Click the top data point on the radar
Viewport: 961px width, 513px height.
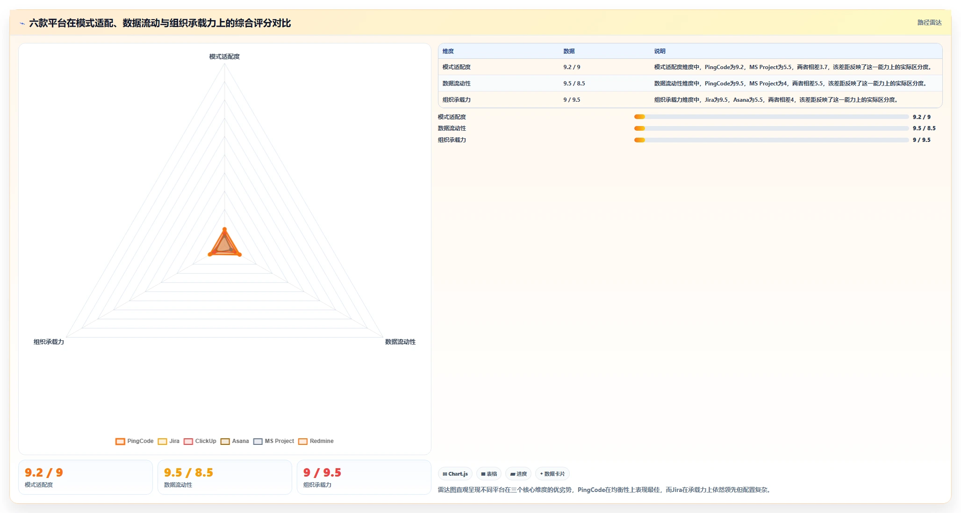point(225,229)
